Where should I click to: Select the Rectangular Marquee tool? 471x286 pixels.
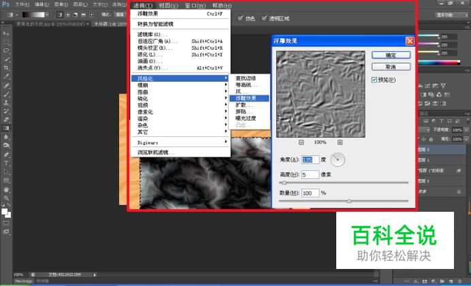tap(6, 42)
